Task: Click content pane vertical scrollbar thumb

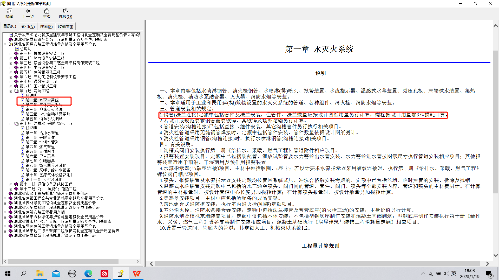Action: pyautogui.click(x=496, y=122)
